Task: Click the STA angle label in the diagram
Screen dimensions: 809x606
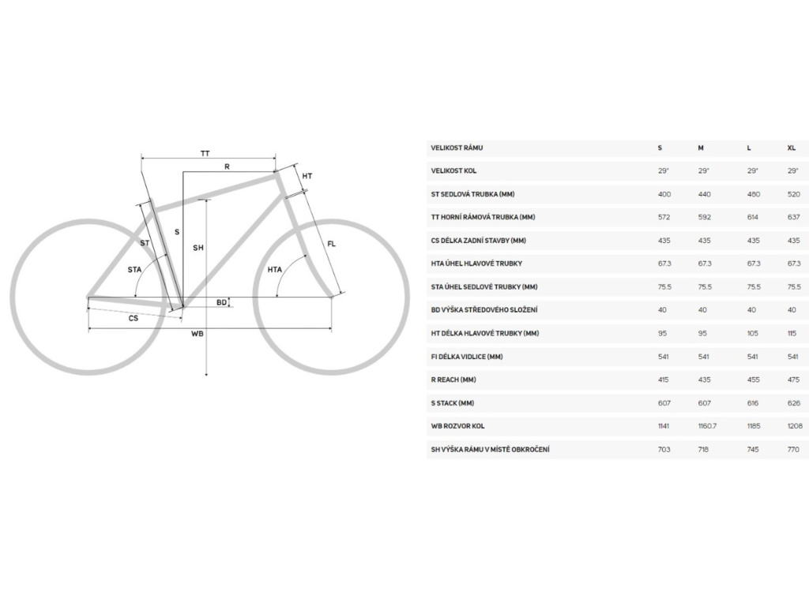Action: (134, 270)
